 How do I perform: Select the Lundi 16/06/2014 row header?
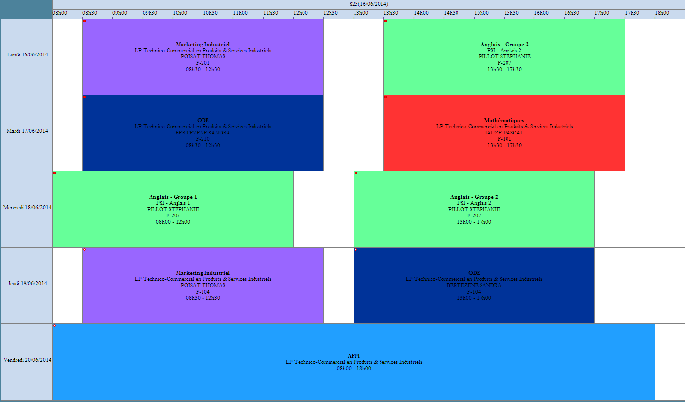27,55
